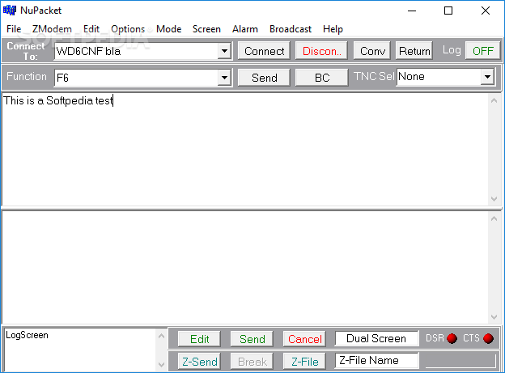The image size is (505, 373).
Task: Click the Z-Send button
Action: pyautogui.click(x=199, y=362)
